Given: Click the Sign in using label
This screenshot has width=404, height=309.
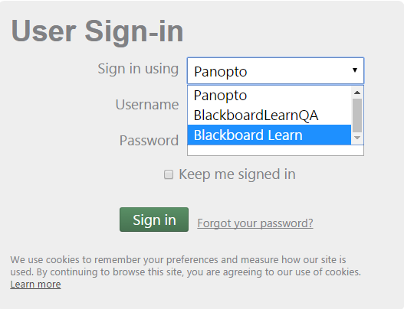Looking at the screenshot, I should coord(138,69).
